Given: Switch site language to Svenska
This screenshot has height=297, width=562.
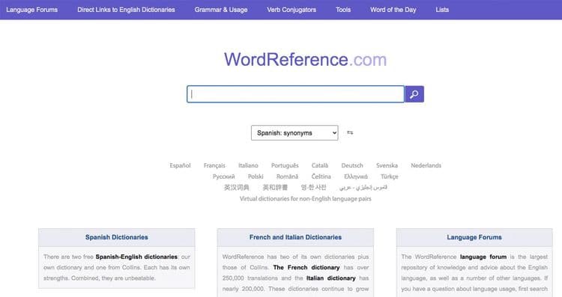Looking at the screenshot, I should (387, 165).
